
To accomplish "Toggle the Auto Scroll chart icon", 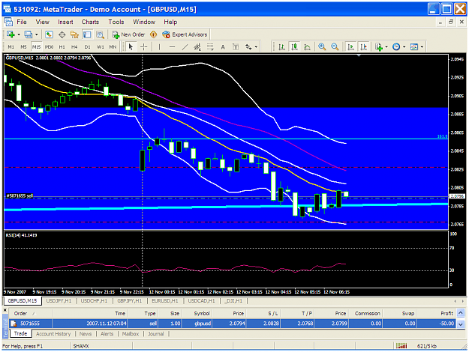I will click(x=350, y=47).
